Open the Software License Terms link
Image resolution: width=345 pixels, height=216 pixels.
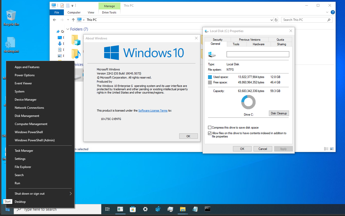pyautogui.click(x=153, y=111)
